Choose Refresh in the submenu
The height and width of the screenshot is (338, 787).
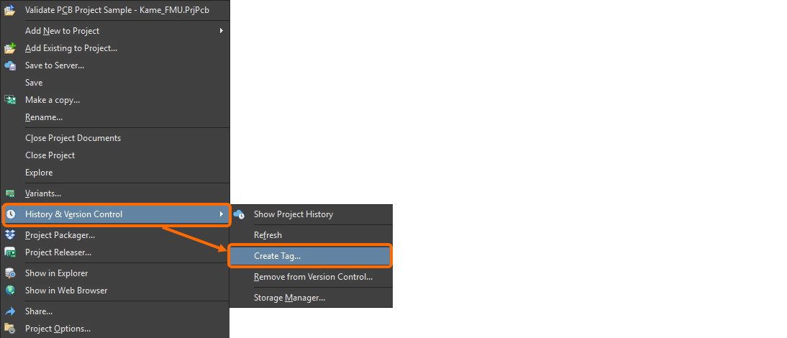tap(311, 234)
